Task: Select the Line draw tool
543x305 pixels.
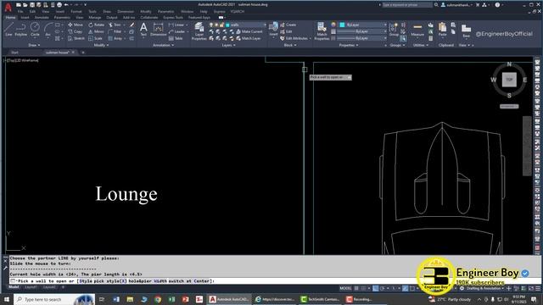Action: pos(8,29)
